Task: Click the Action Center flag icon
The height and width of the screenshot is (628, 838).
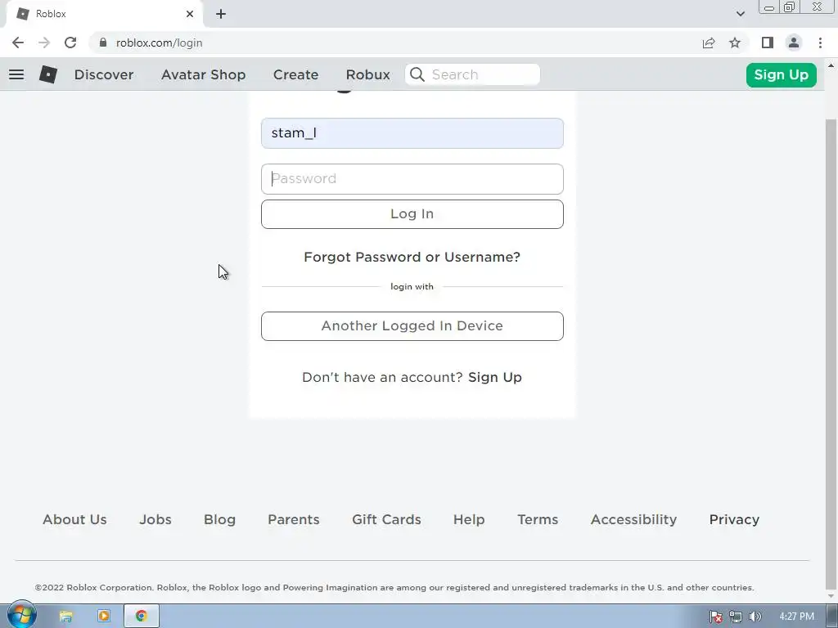Action: [x=715, y=617]
